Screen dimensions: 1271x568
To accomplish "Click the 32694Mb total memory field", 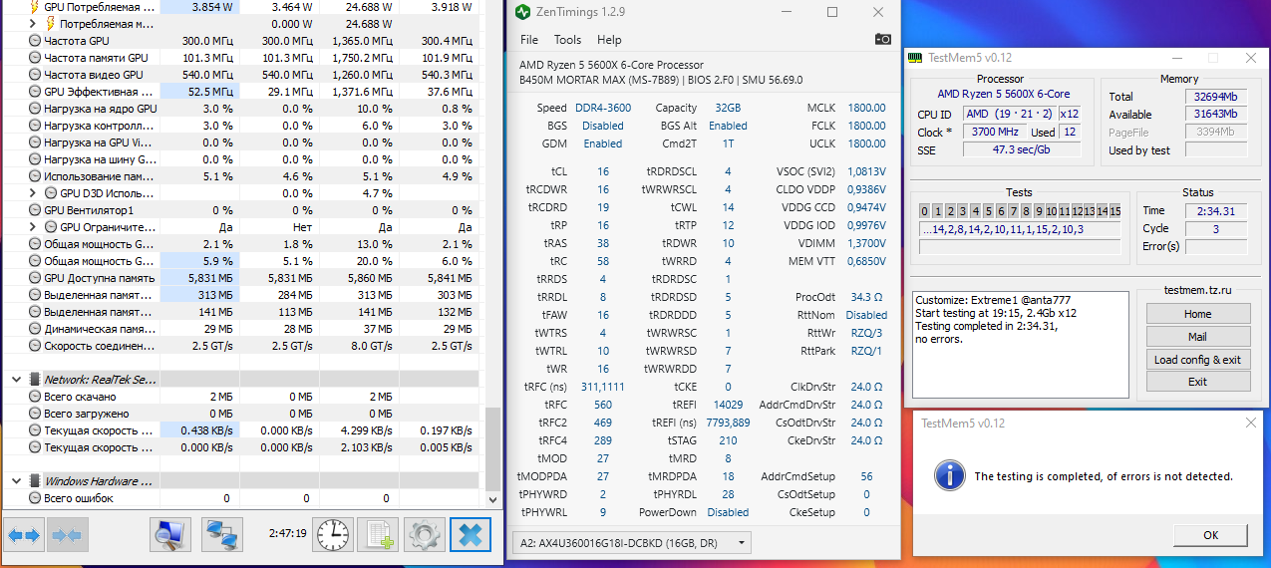I will tap(1215, 97).
